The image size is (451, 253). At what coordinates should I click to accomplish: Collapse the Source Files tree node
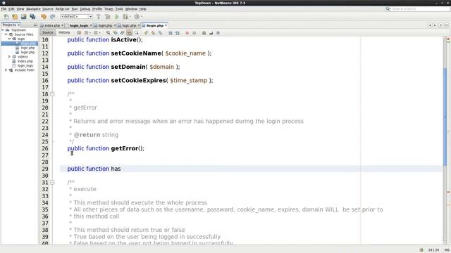[6, 34]
